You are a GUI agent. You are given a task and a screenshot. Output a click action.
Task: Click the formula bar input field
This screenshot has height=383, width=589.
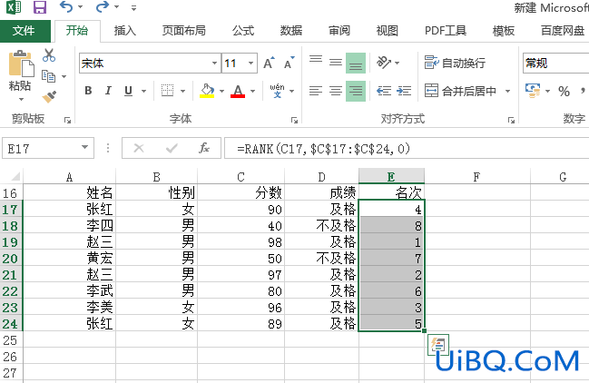point(407,148)
